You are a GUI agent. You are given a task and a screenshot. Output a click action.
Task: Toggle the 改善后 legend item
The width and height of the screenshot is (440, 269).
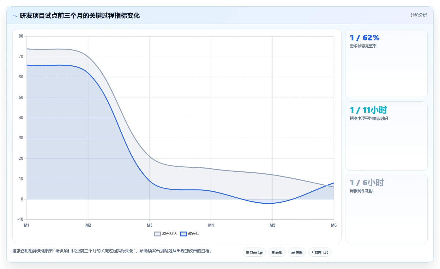(190, 234)
